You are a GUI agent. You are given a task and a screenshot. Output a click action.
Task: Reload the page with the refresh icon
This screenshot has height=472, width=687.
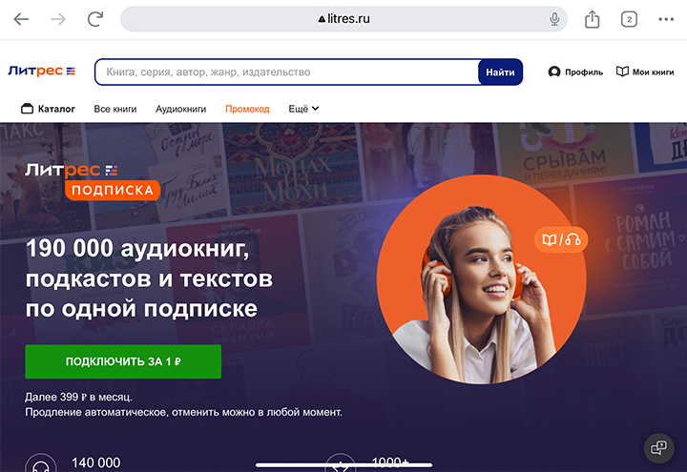tap(95, 19)
